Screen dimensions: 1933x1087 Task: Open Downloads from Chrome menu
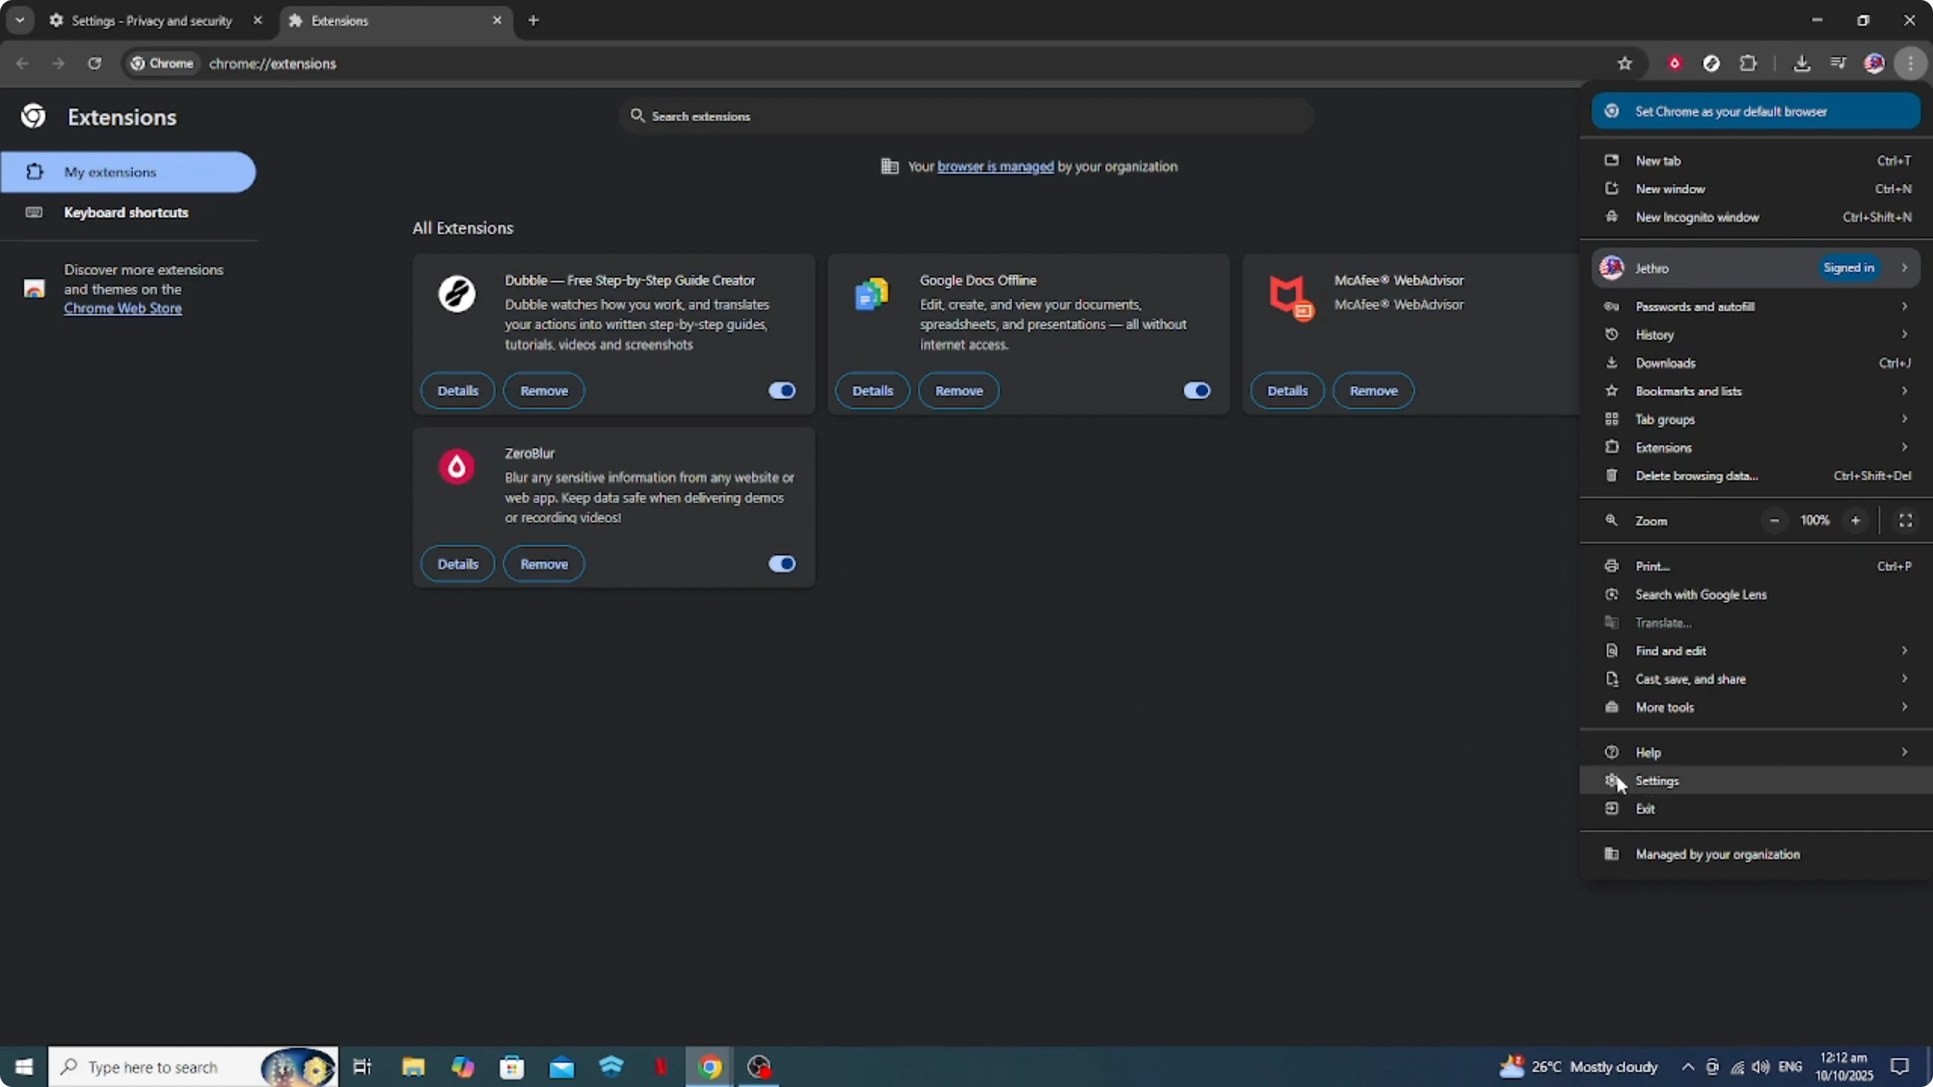click(1756, 363)
